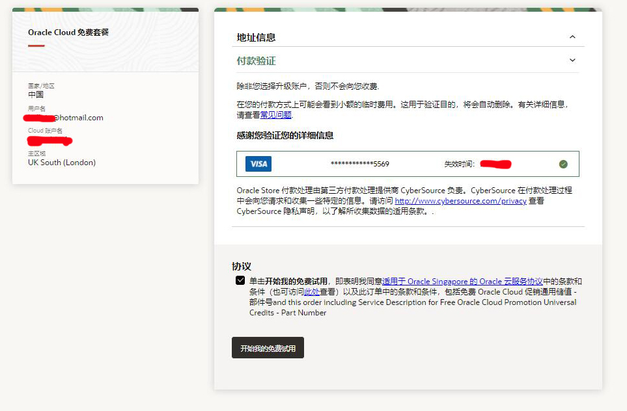Click the 开始我的免费试用 button
Viewport: 627px width, 411px height.
[268, 348]
